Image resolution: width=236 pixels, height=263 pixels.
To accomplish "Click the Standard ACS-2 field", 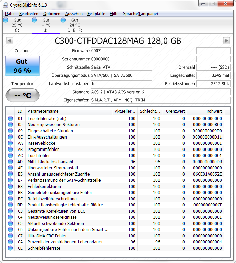I will pyautogui.click(x=161, y=92).
